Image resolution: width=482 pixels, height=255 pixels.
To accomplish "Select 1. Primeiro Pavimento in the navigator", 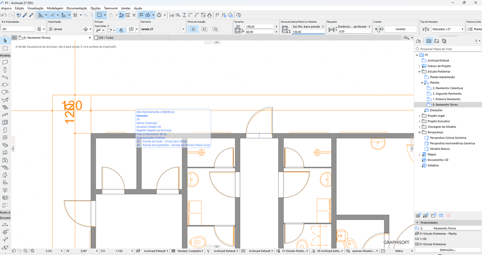I will 446,99.
